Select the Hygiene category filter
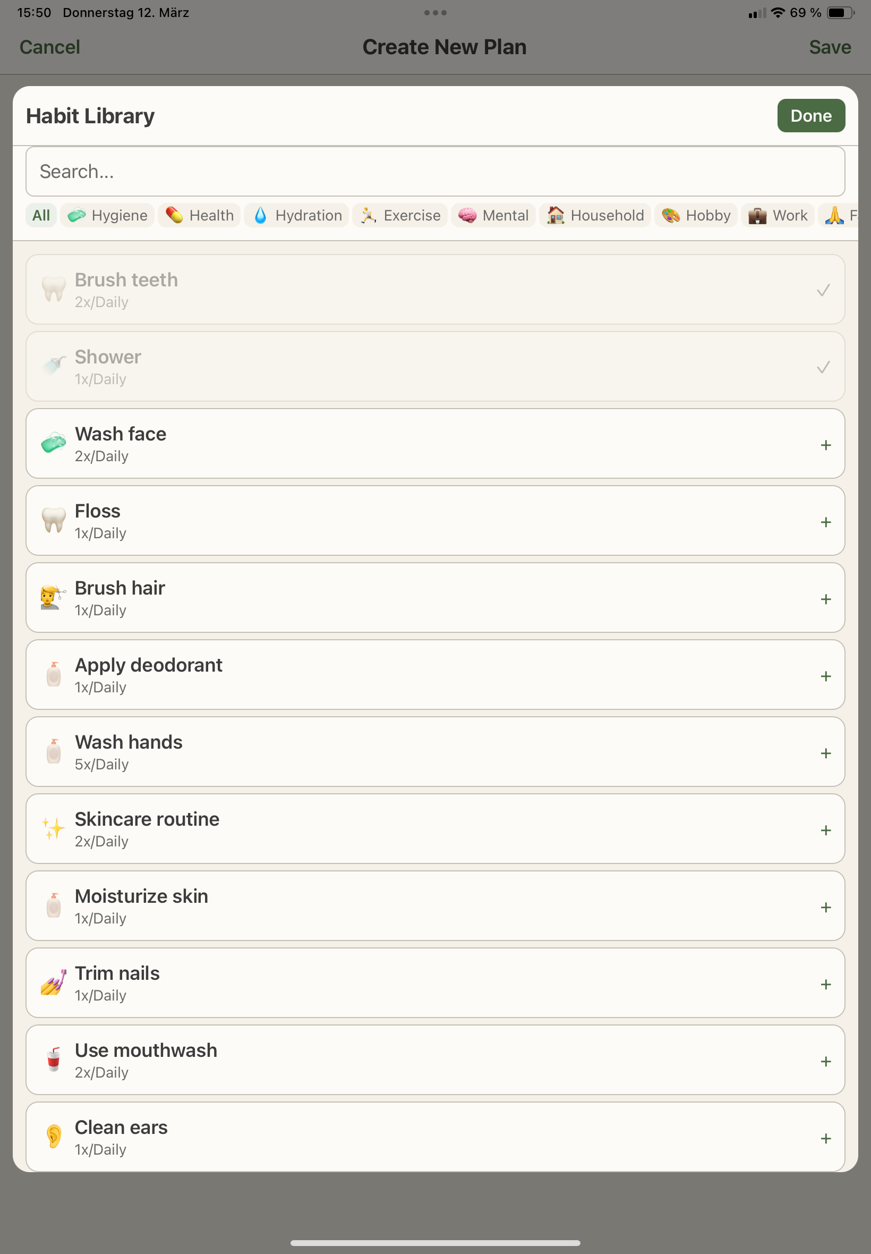Screen dimensions: 871x1254 pyautogui.click(x=107, y=215)
